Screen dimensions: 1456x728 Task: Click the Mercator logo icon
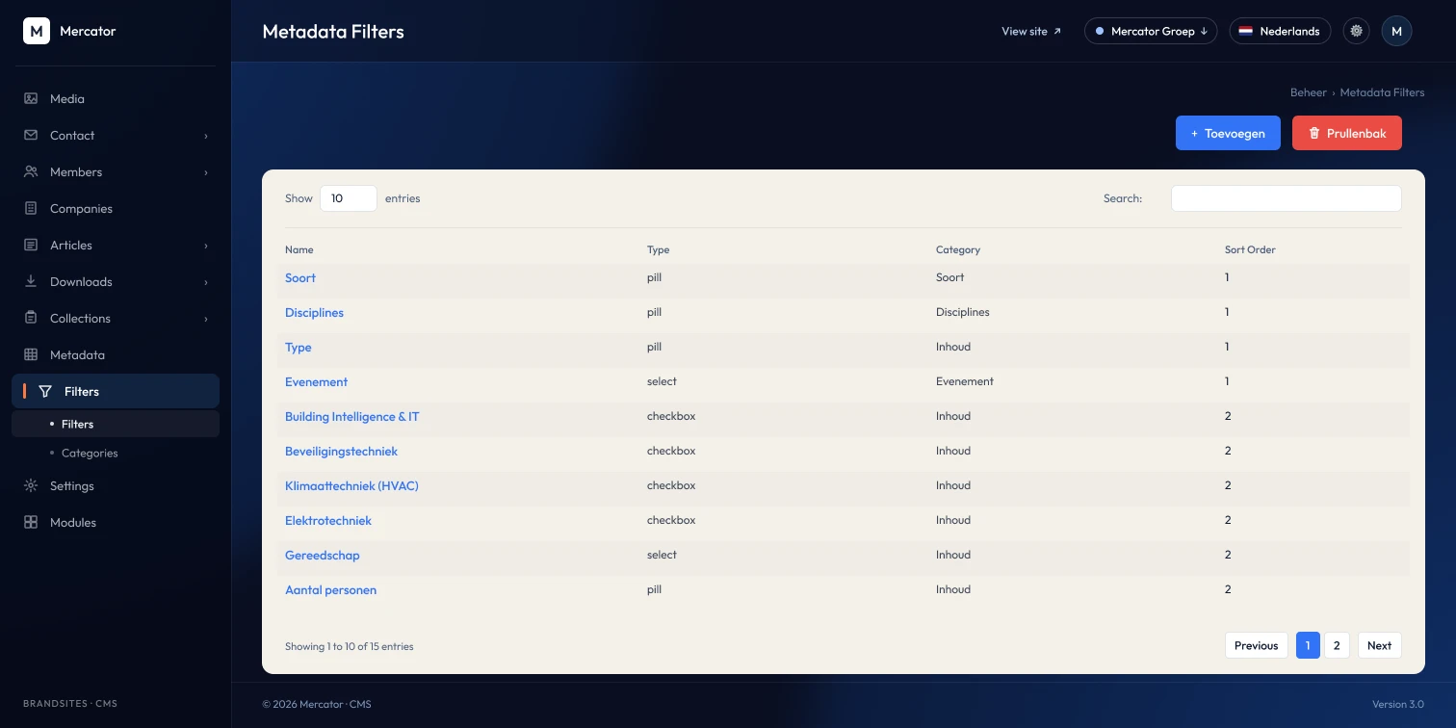coord(37,31)
